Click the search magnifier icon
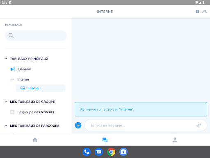Screen dimensions: 210x158 (x=11, y=35)
